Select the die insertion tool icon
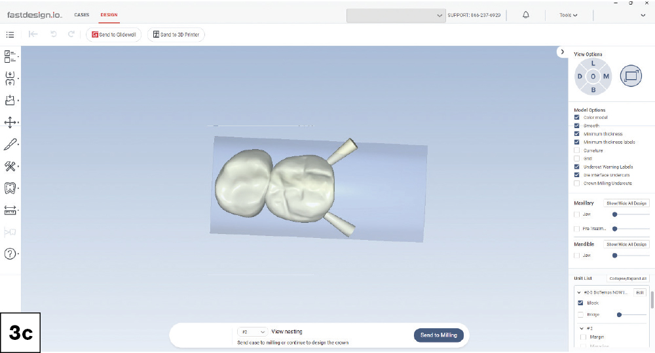 pyautogui.click(x=10, y=101)
